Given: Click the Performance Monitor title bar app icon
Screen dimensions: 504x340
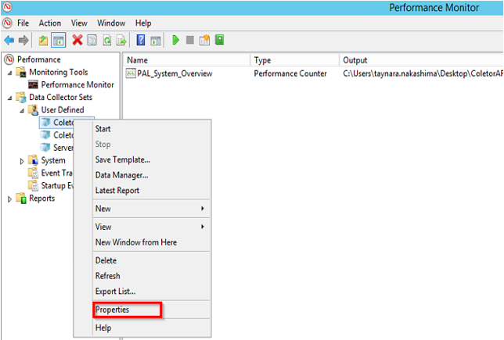Looking at the screenshot, I should coord(7,7).
